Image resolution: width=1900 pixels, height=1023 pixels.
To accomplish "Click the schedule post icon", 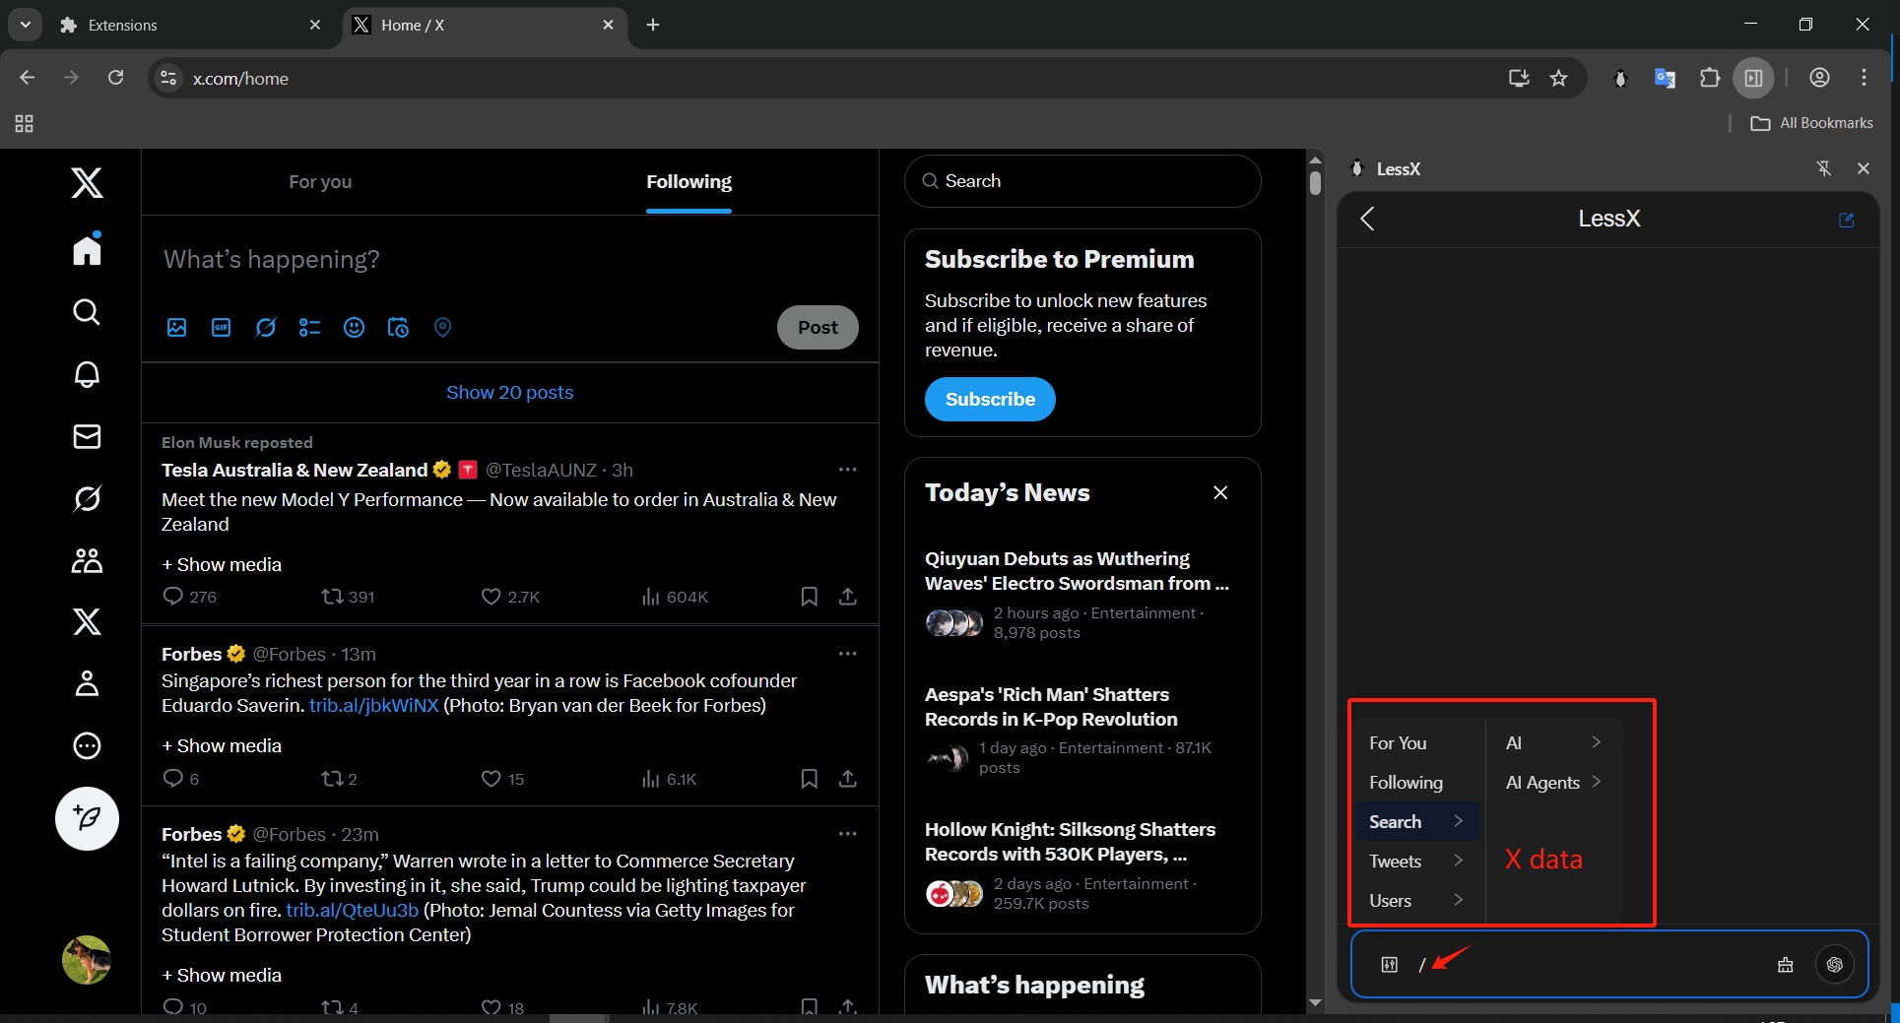I will click(398, 327).
